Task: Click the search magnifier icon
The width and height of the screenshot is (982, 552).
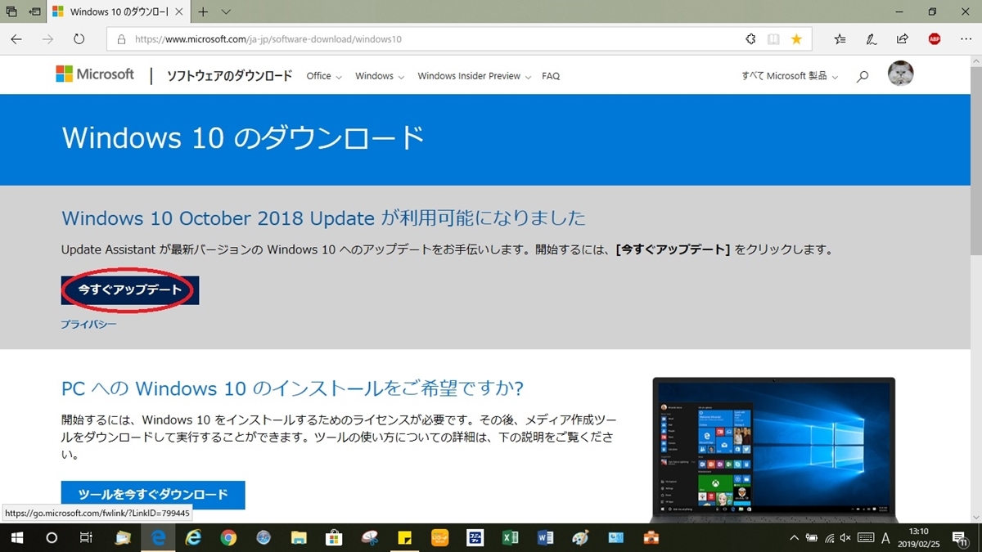Action: (x=863, y=77)
